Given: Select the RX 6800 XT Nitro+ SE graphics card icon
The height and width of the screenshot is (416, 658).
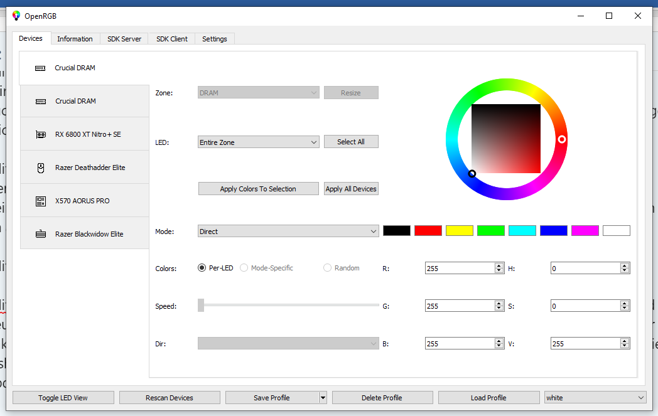Looking at the screenshot, I should pyautogui.click(x=41, y=135).
